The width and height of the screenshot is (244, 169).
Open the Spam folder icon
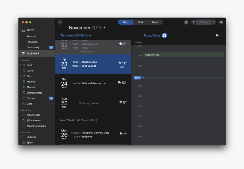tap(24, 142)
